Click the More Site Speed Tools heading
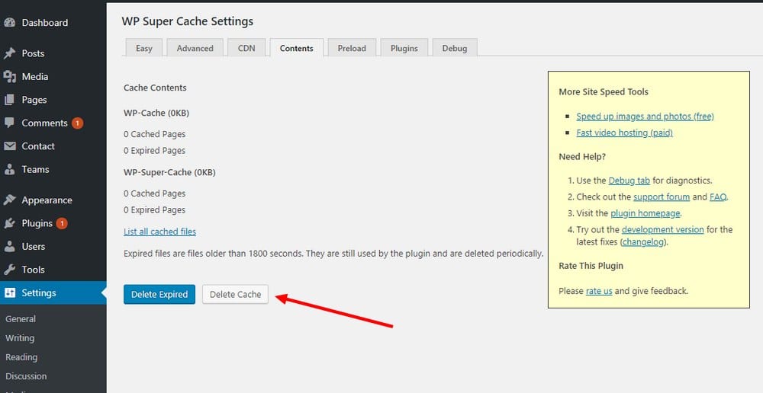This screenshot has width=763, height=393. tap(604, 92)
